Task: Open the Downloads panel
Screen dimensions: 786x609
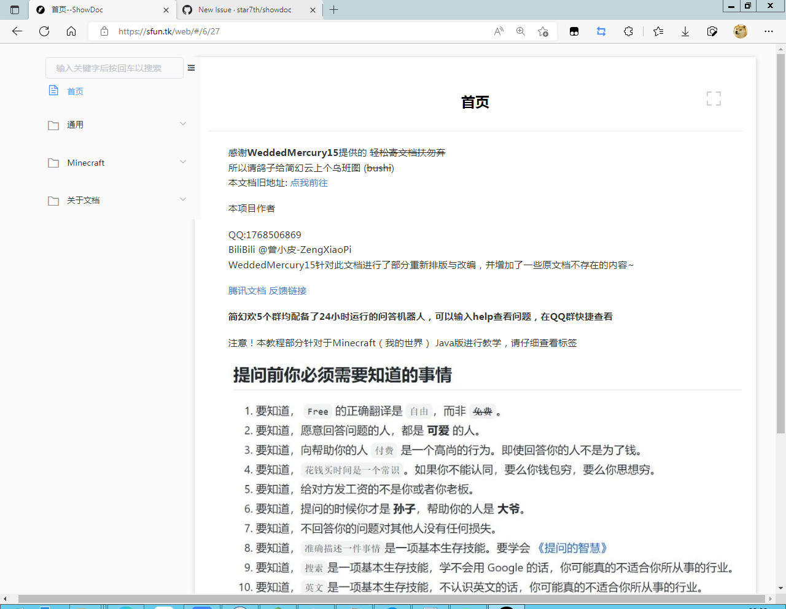Action: coord(685,31)
